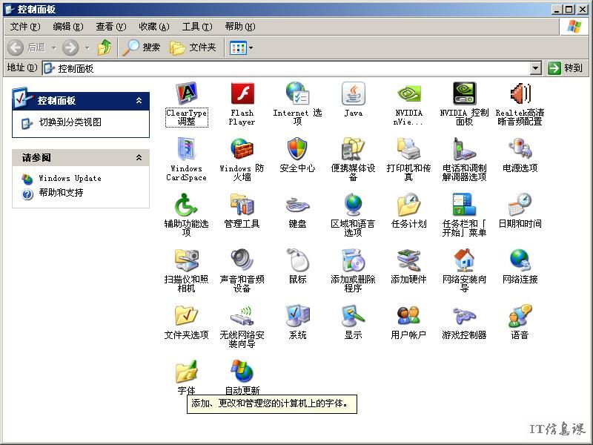Open the forward button history dropdown arrow
This screenshot has height=445, width=593.
(x=87, y=47)
